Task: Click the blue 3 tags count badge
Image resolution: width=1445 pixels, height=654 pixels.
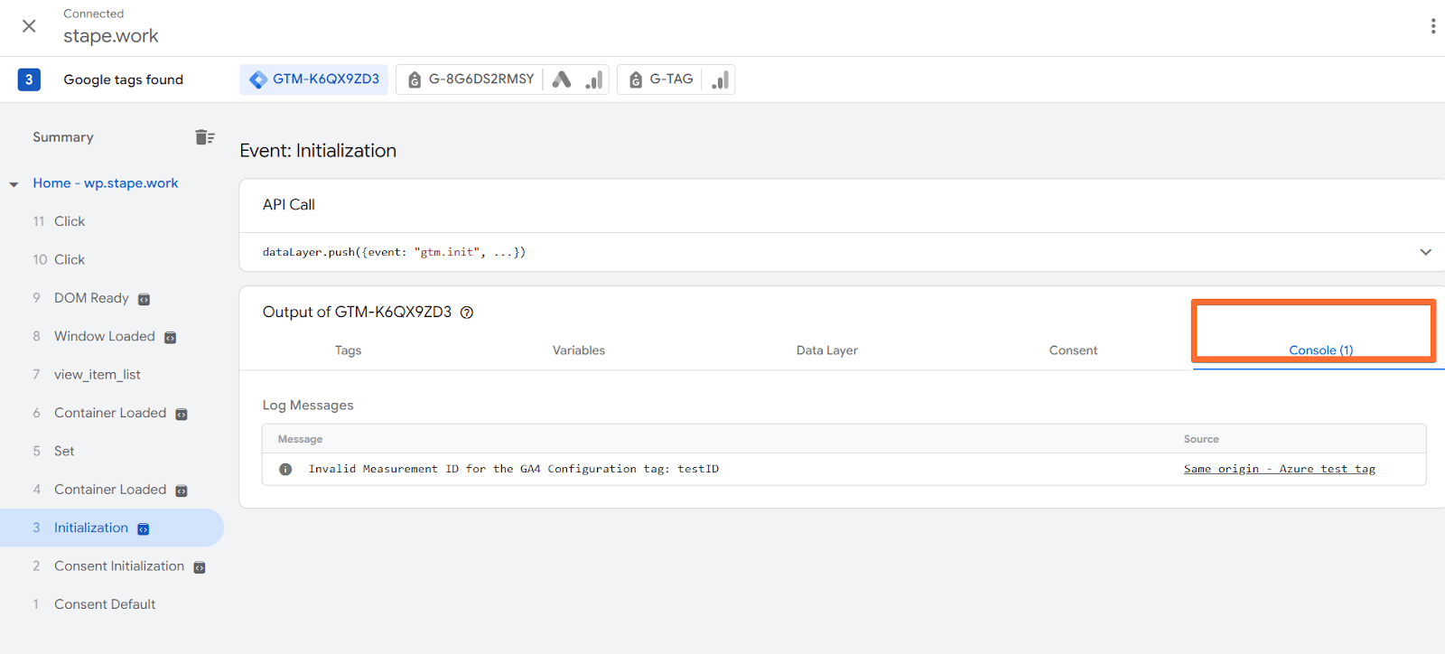Action: point(29,79)
